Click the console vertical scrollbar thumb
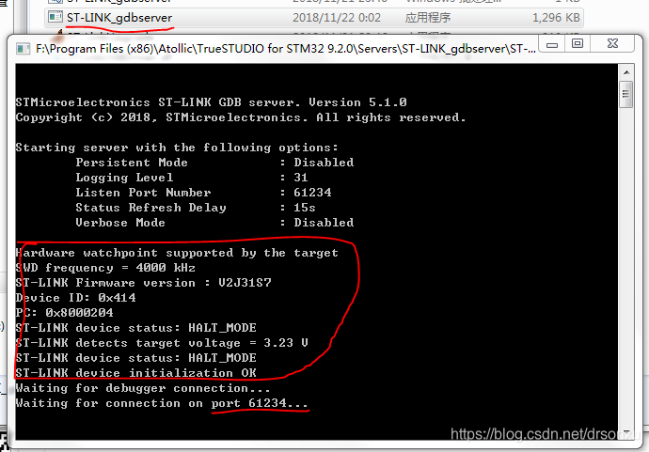Image resolution: width=649 pixels, height=452 pixels. 625,94
